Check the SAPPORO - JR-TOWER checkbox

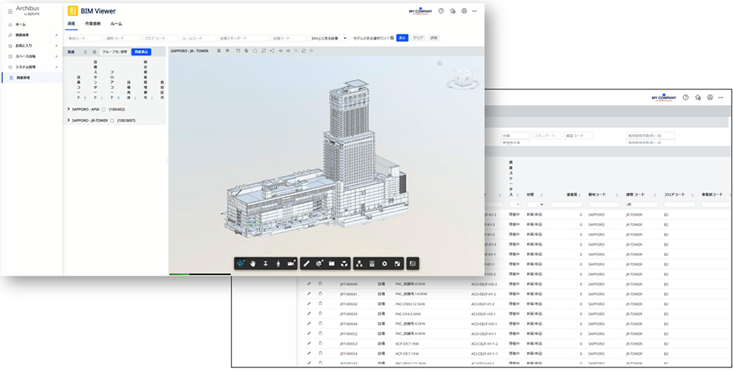[112, 120]
